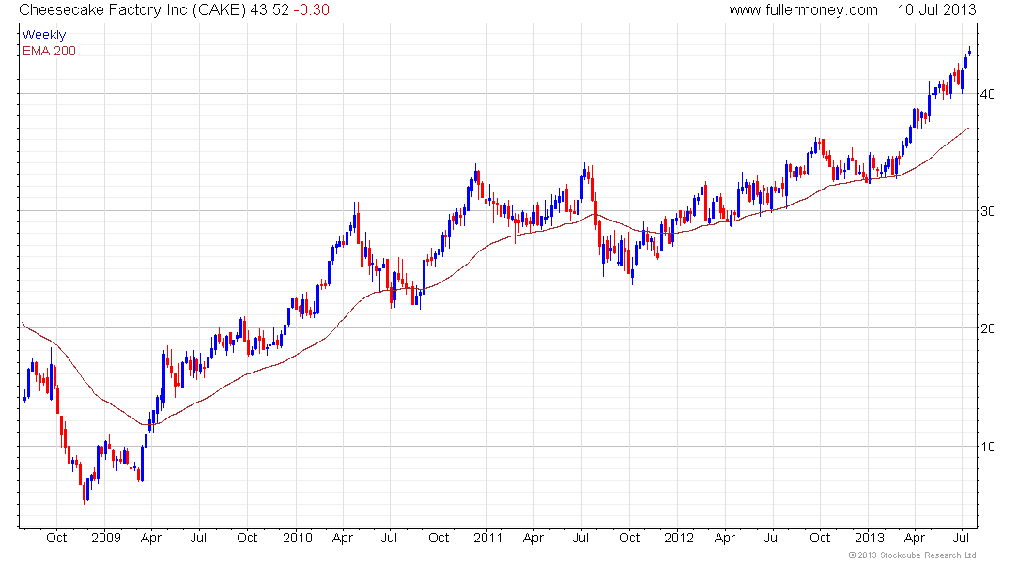This screenshot has height=563, width=1033.
Task: Click the 'Oct' label right before 2013
Action: pyautogui.click(x=820, y=538)
